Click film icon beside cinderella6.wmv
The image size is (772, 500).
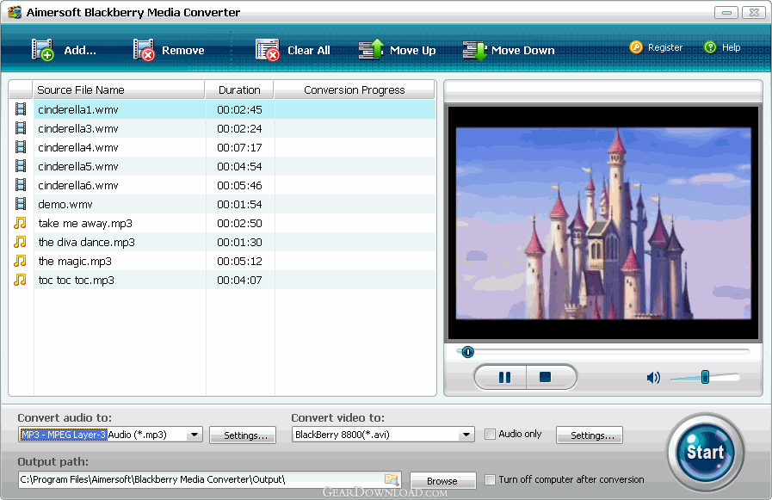(21, 184)
